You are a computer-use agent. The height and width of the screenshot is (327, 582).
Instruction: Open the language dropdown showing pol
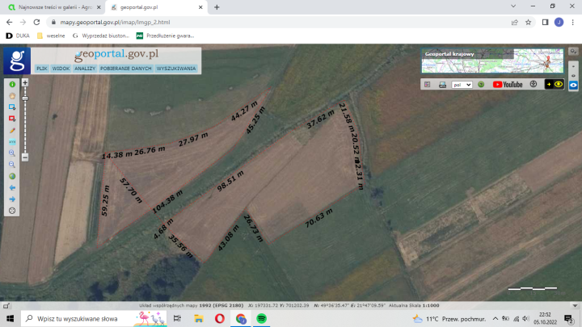pyautogui.click(x=462, y=84)
